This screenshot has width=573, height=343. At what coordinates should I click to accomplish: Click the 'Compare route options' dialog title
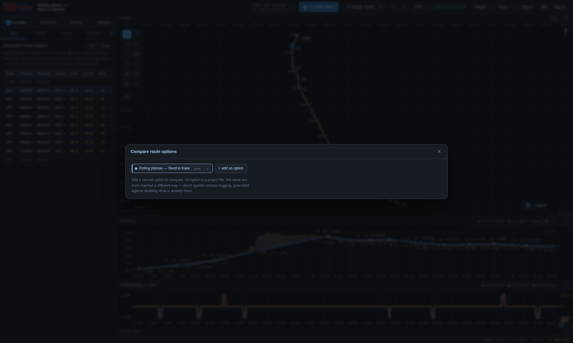(154, 152)
